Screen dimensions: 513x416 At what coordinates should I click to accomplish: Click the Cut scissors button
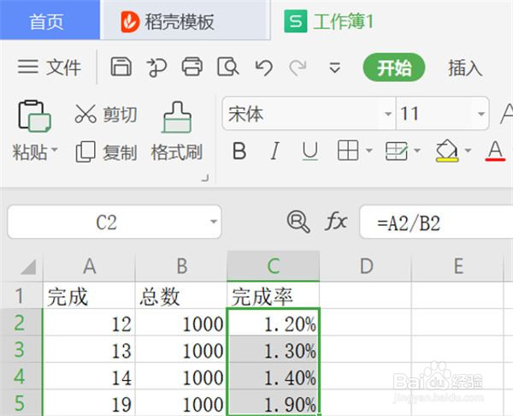pos(106,115)
